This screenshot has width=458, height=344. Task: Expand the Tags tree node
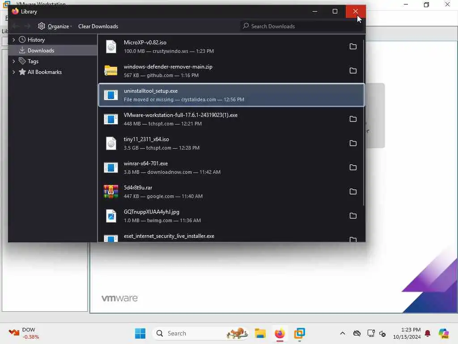13,61
